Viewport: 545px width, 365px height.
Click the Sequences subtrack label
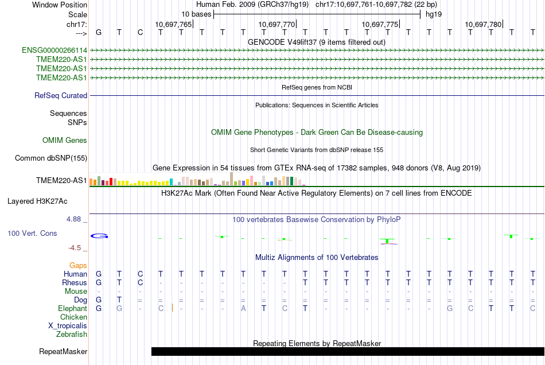click(x=68, y=113)
